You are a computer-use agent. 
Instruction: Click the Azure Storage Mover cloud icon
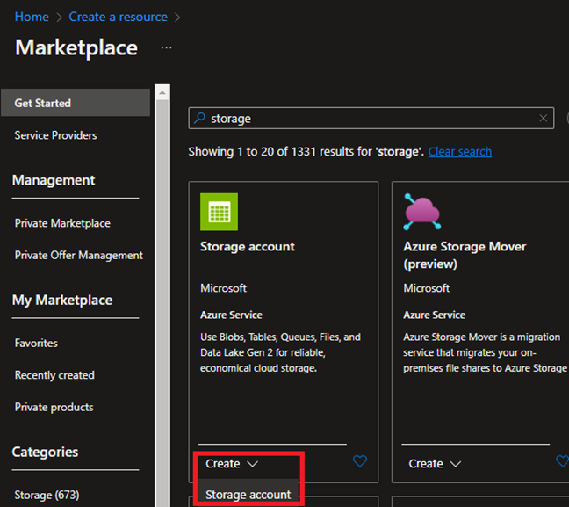(421, 211)
